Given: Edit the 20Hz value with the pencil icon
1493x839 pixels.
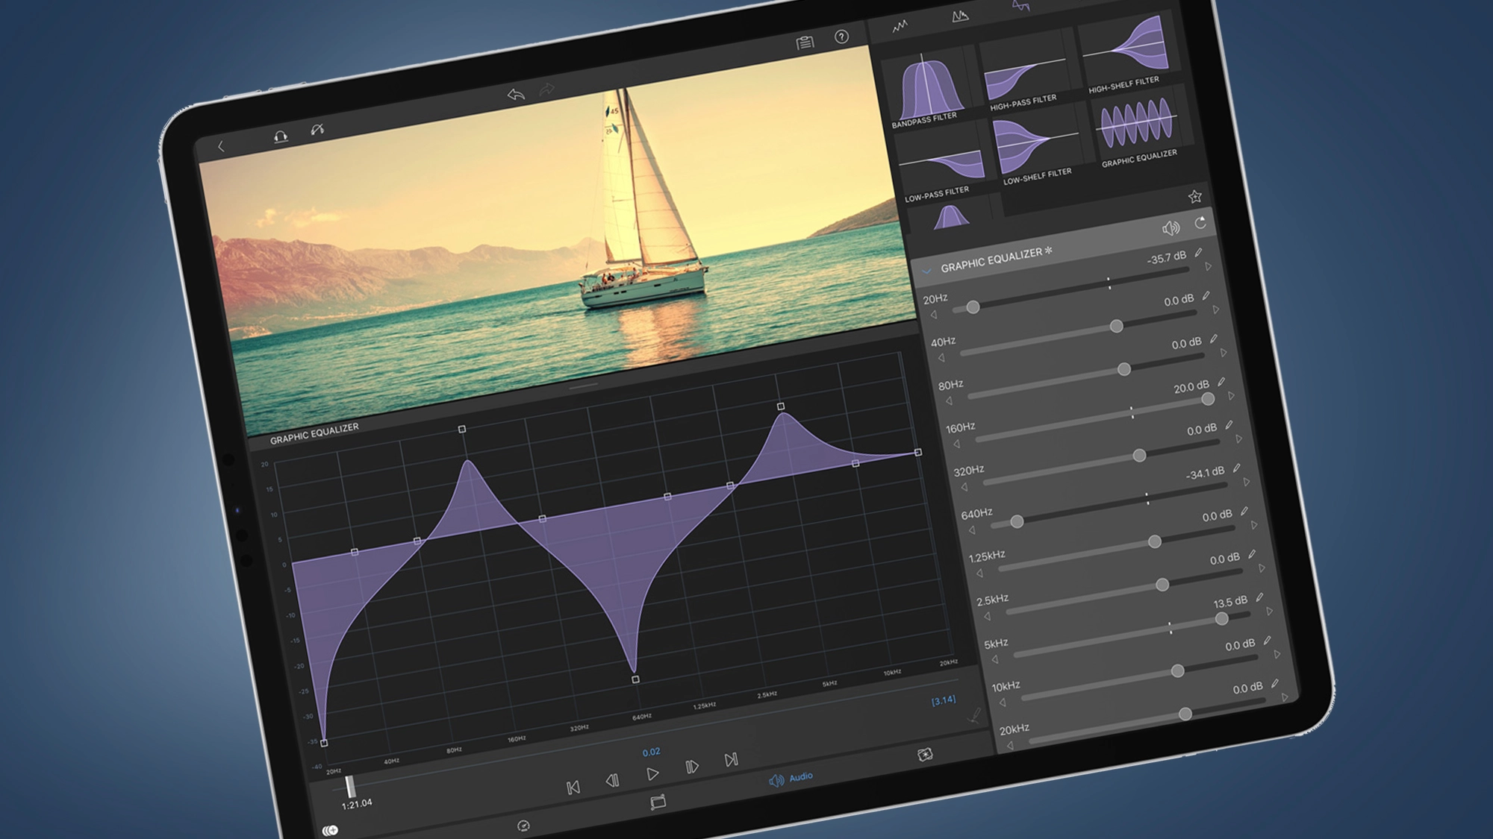Looking at the screenshot, I should tap(1198, 253).
